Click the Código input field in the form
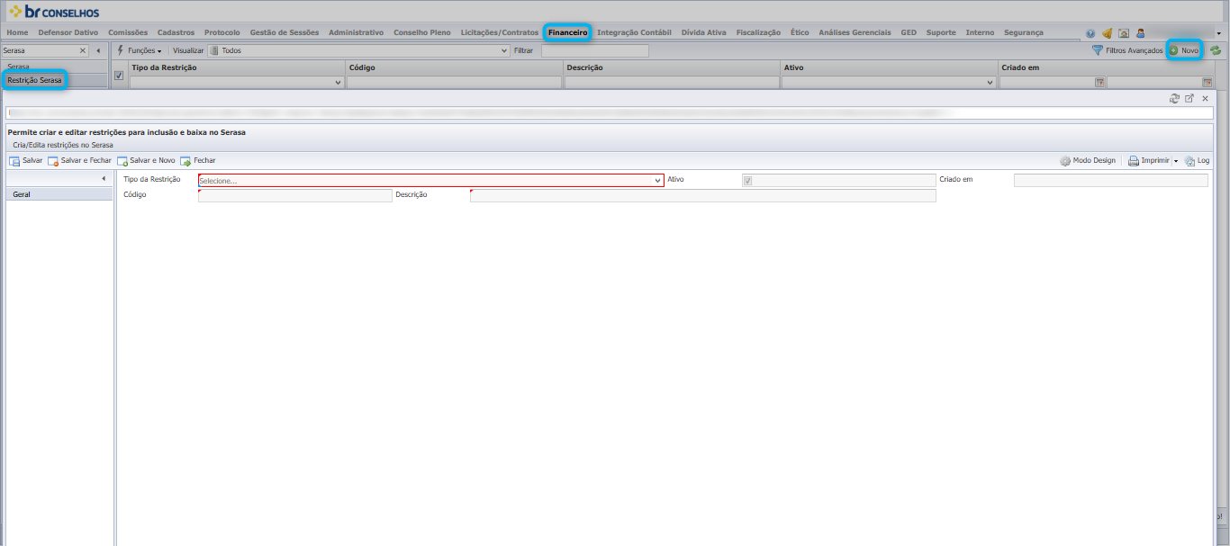1230x546 pixels. pos(295,195)
